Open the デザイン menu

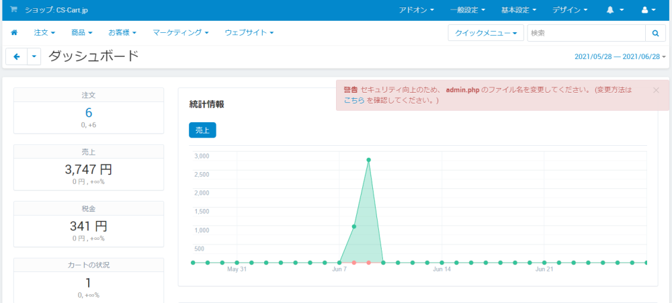click(x=570, y=10)
